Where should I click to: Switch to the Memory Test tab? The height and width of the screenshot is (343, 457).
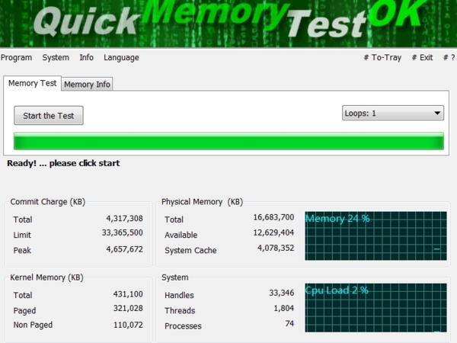click(x=32, y=83)
